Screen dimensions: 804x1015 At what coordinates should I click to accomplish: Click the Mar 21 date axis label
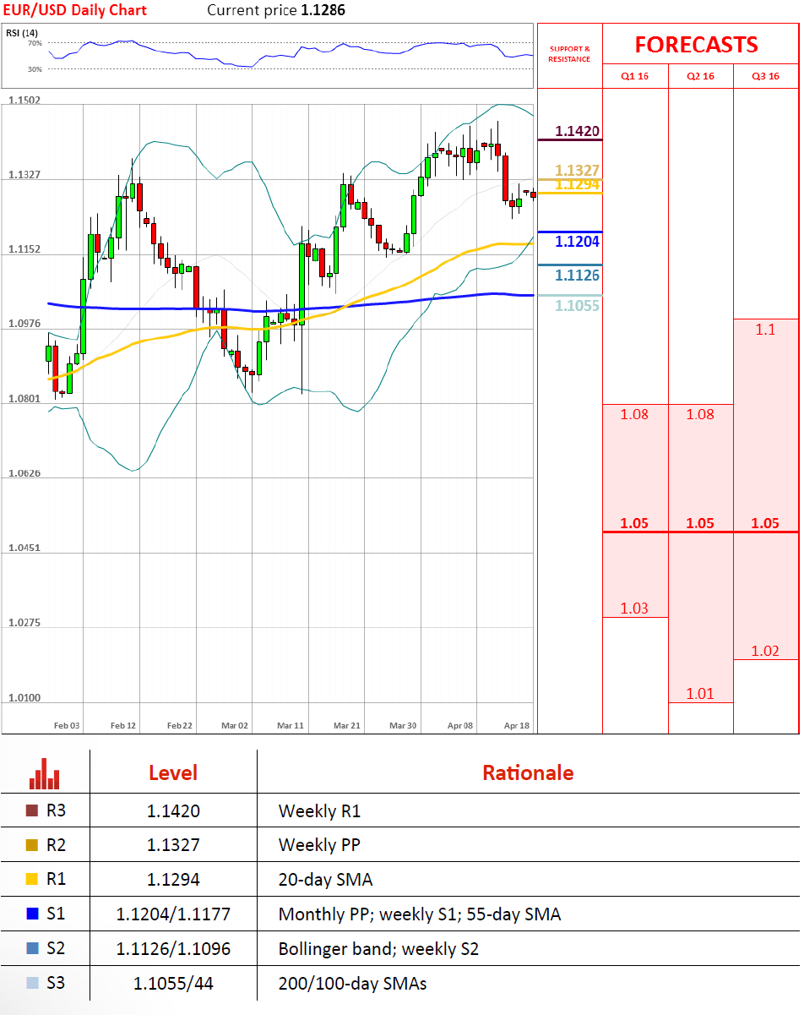(x=347, y=725)
